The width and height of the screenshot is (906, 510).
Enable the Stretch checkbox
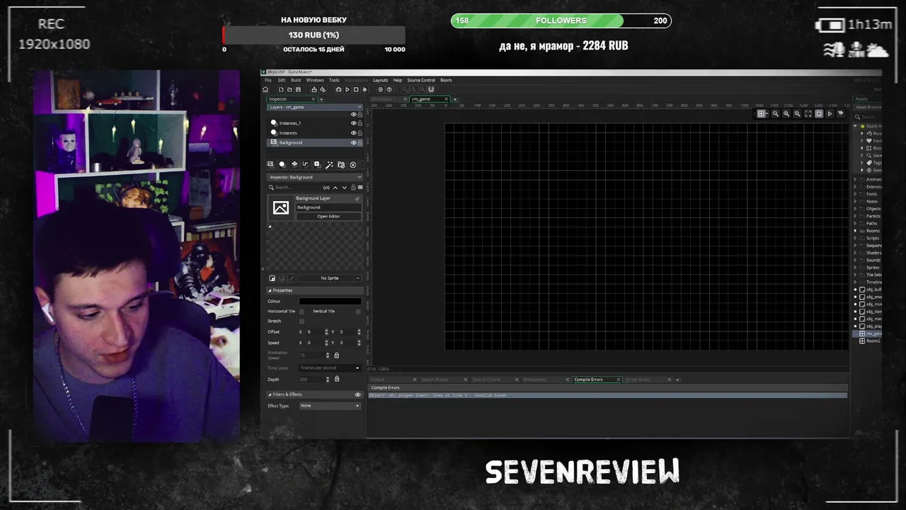[x=302, y=321]
